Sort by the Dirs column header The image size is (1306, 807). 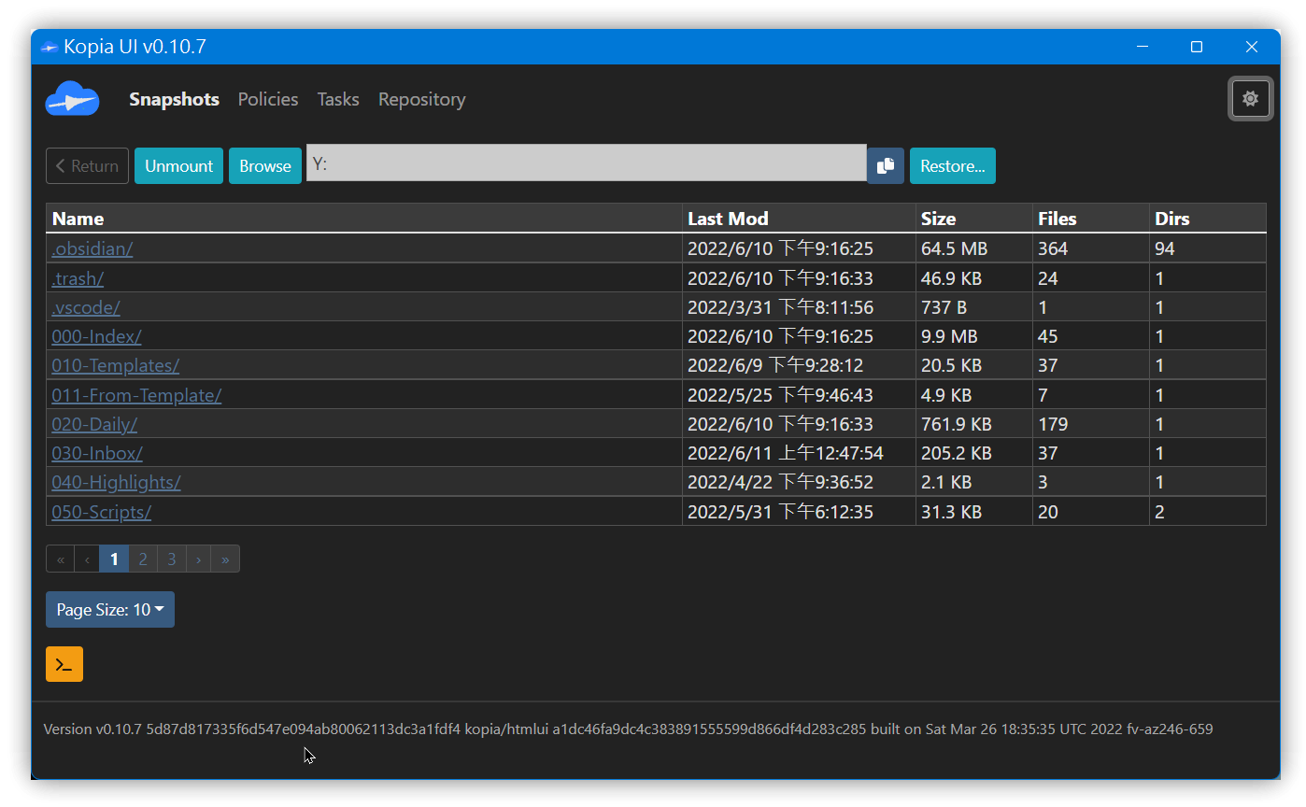tap(1208, 219)
